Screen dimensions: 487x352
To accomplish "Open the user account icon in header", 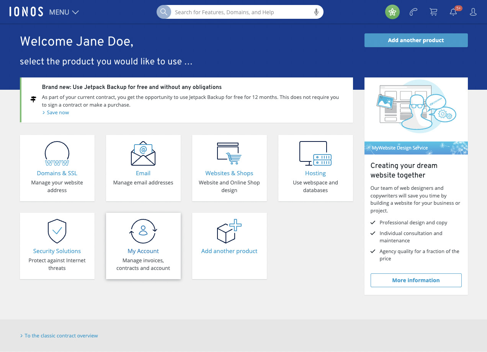I will click(473, 12).
